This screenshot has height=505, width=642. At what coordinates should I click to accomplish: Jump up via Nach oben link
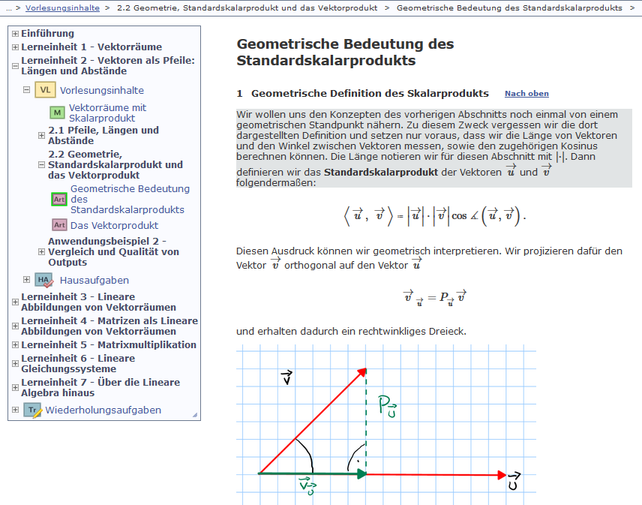(x=526, y=94)
